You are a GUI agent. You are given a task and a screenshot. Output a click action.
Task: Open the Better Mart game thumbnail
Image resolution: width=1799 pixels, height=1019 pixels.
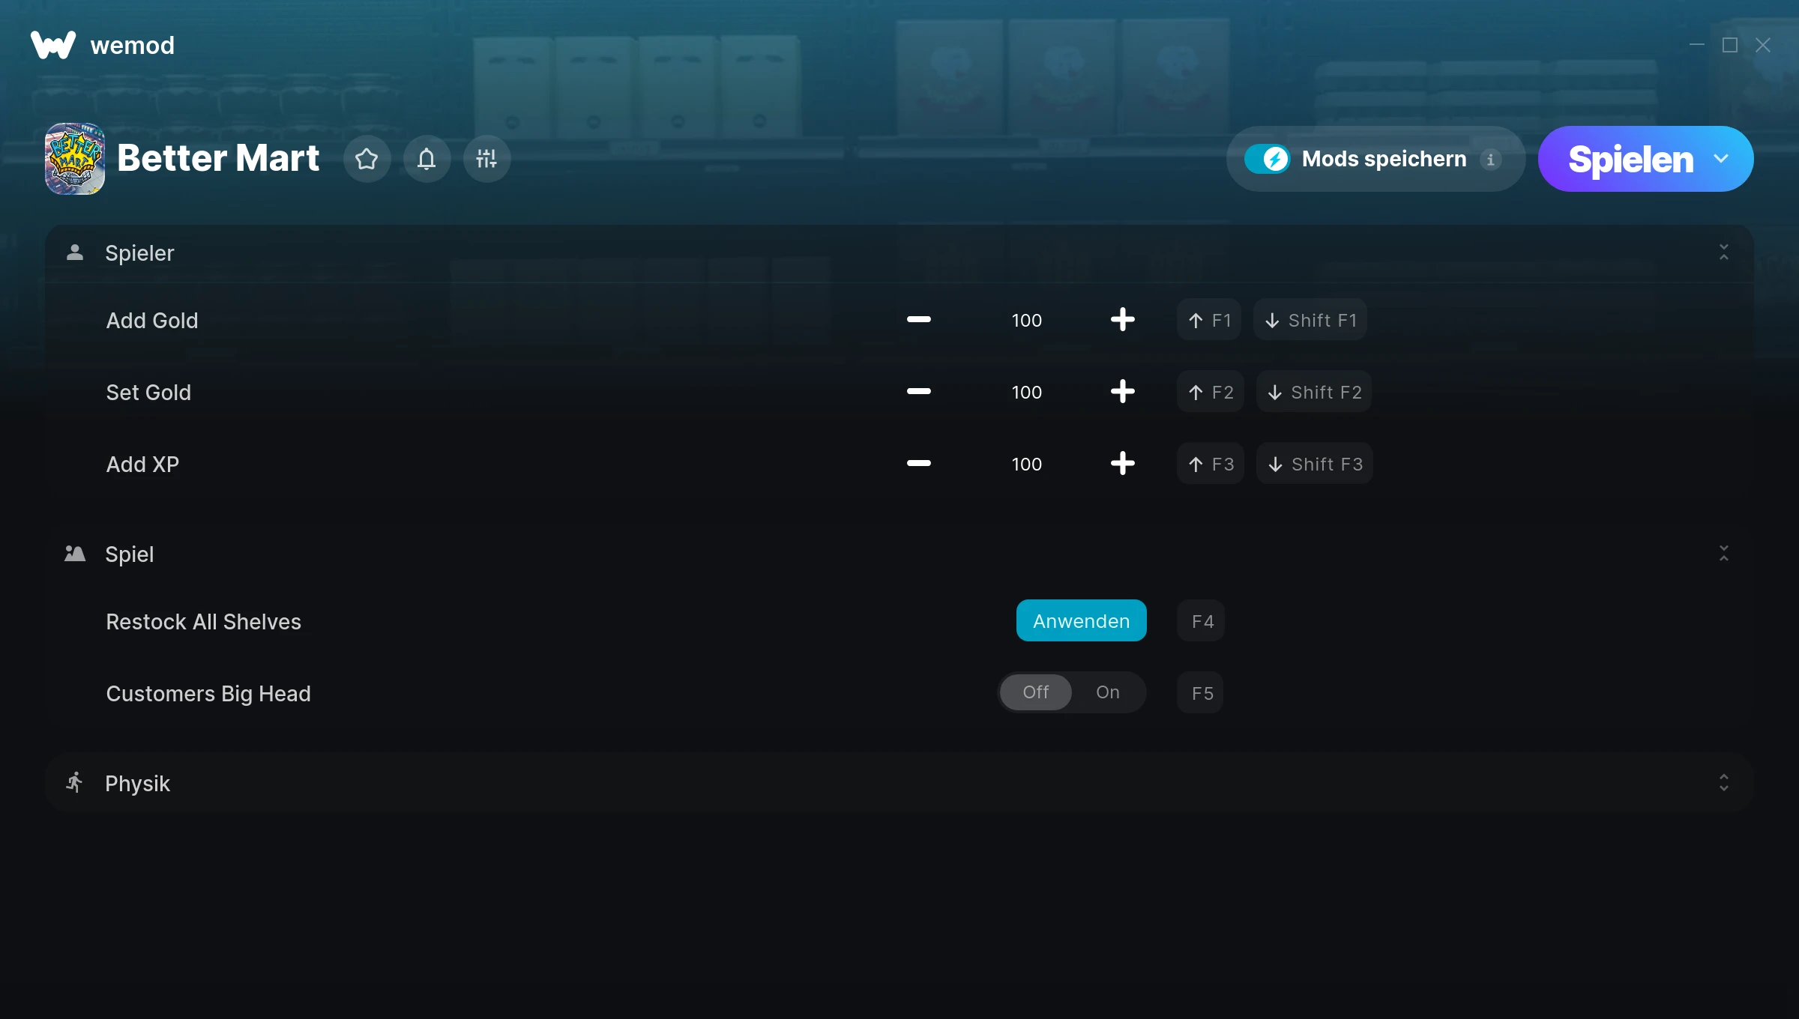coord(75,159)
